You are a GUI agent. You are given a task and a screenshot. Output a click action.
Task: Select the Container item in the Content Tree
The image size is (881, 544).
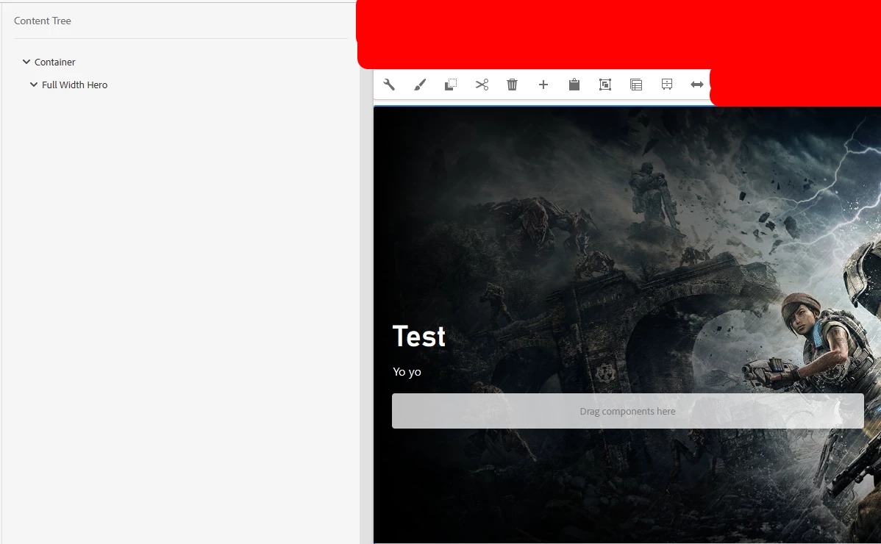click(54, 62)
